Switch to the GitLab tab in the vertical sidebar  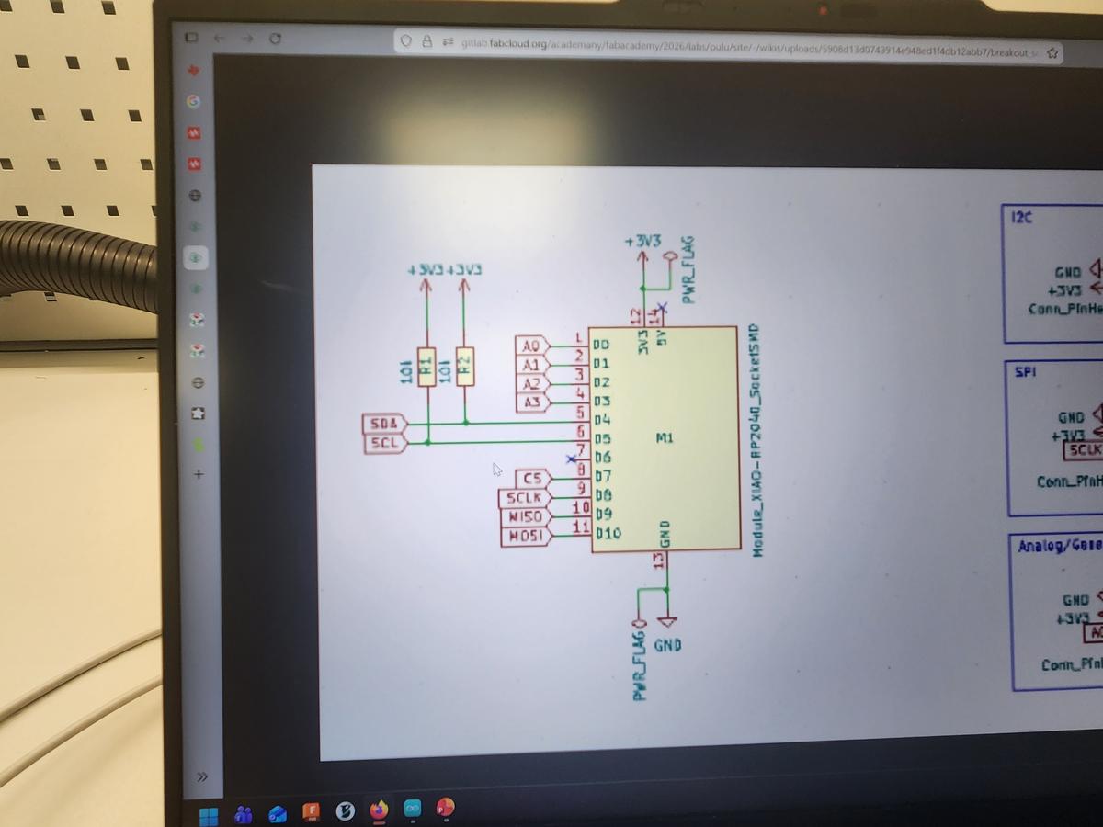click(193, 133)
